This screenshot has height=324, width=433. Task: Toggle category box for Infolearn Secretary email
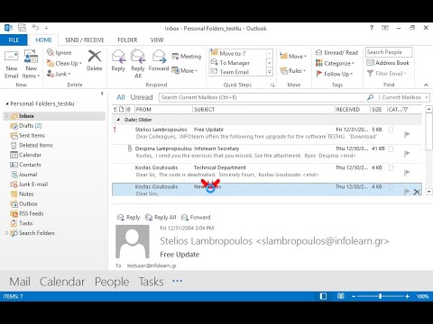391,148
